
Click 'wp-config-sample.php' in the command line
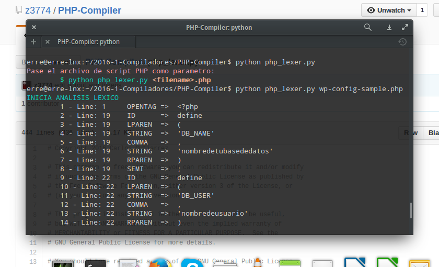[x=361, y=89]
